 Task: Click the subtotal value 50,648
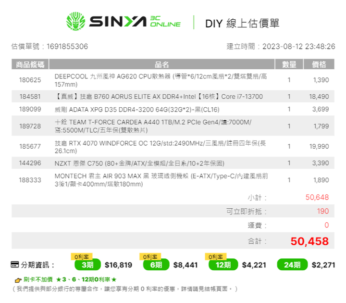click(317, 197)
